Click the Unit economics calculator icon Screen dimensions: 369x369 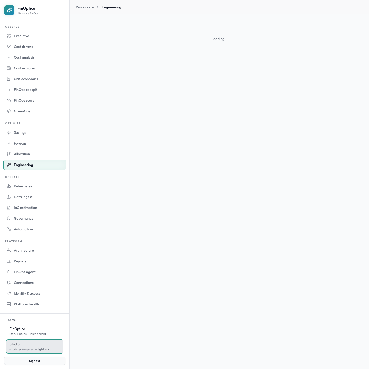pos(9,79)
